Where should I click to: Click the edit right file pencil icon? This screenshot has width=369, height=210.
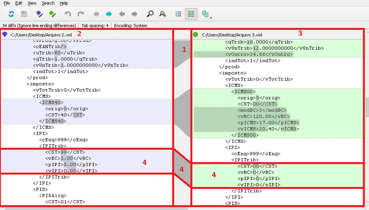[x=52, y=14]
